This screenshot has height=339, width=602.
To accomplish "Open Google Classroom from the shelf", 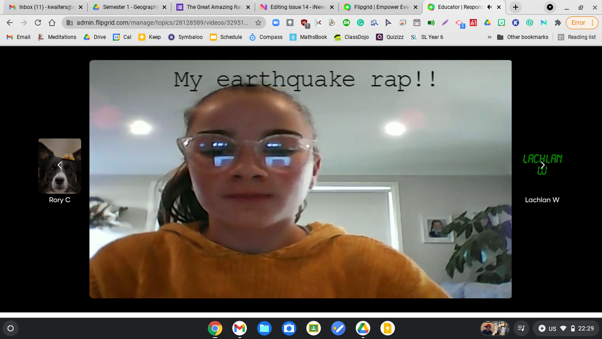I will (x=313, y=328).
